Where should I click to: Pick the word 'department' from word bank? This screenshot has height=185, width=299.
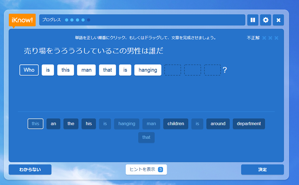pyautogui.click(x=249, y=124)
